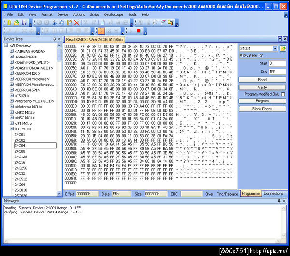
Task: Open the 24C04 device dropdown
Action: [x=275, y=49]
